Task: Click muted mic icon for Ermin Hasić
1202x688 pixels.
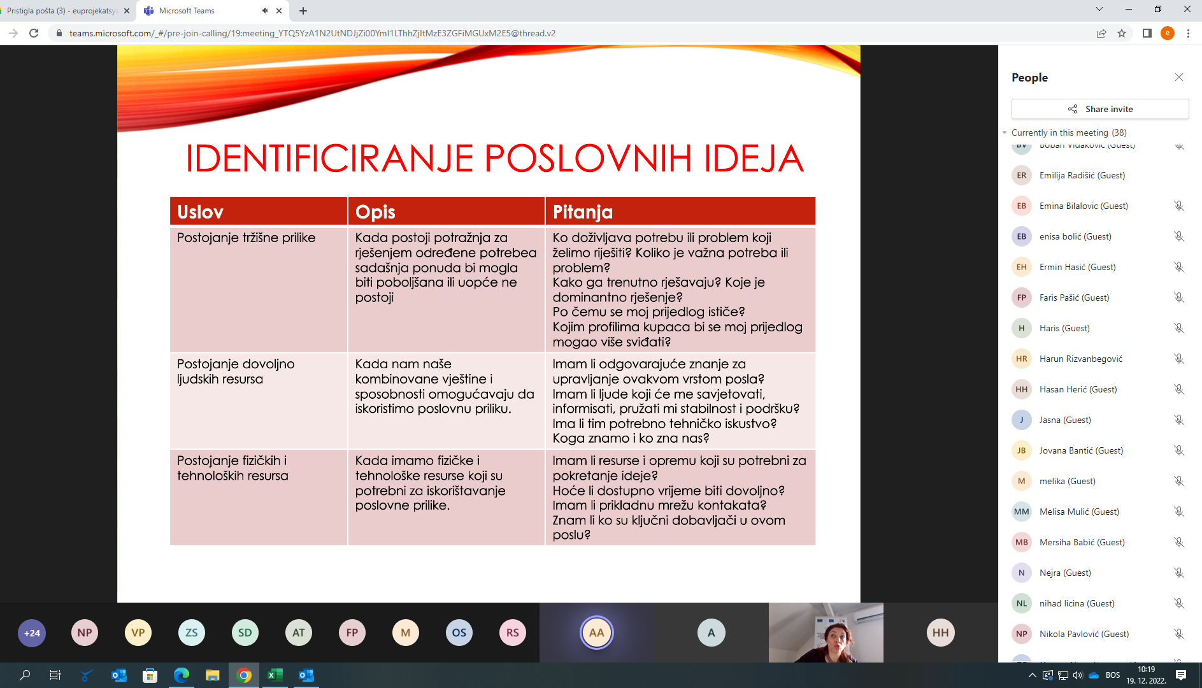Action: click(x=1179, y=267)
